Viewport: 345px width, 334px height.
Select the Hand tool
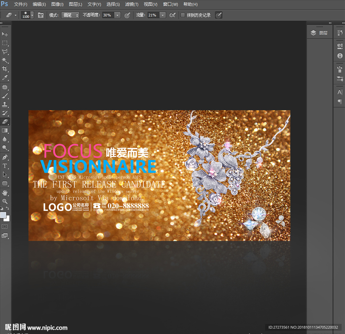point(5,192)
